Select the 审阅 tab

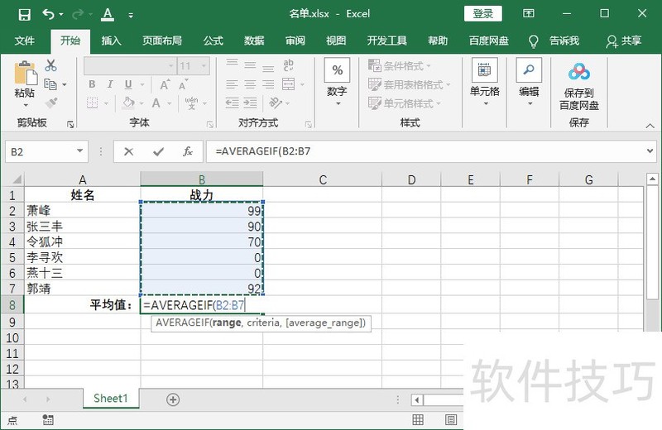pos(295,41)
